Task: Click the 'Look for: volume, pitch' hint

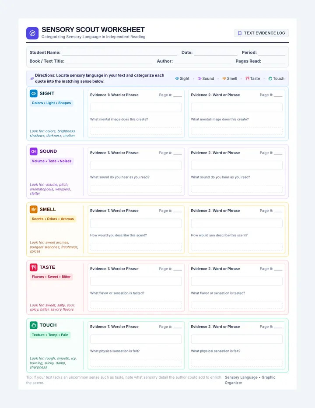Action: click(x=50, y=189)
